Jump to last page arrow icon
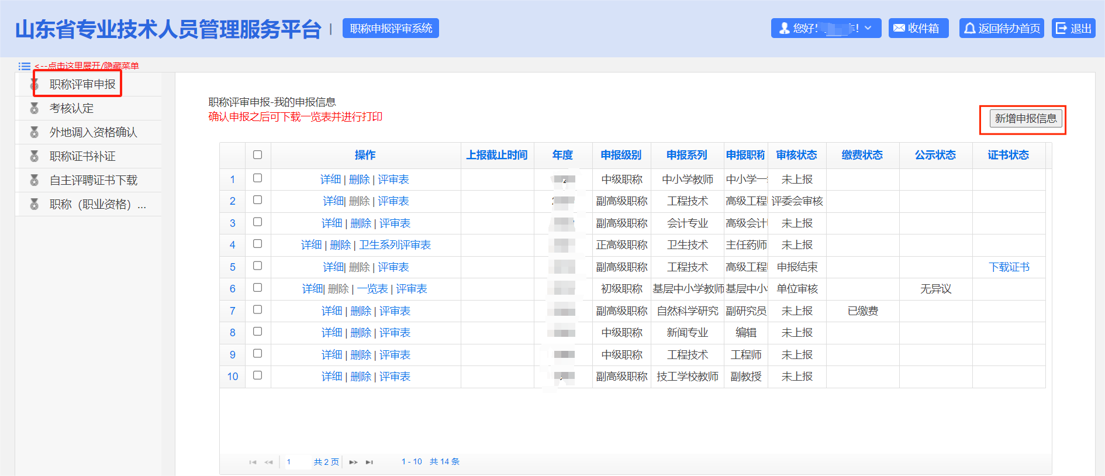Image resolution: width=1105 pixels, height=476 pixels. [369, 462]
